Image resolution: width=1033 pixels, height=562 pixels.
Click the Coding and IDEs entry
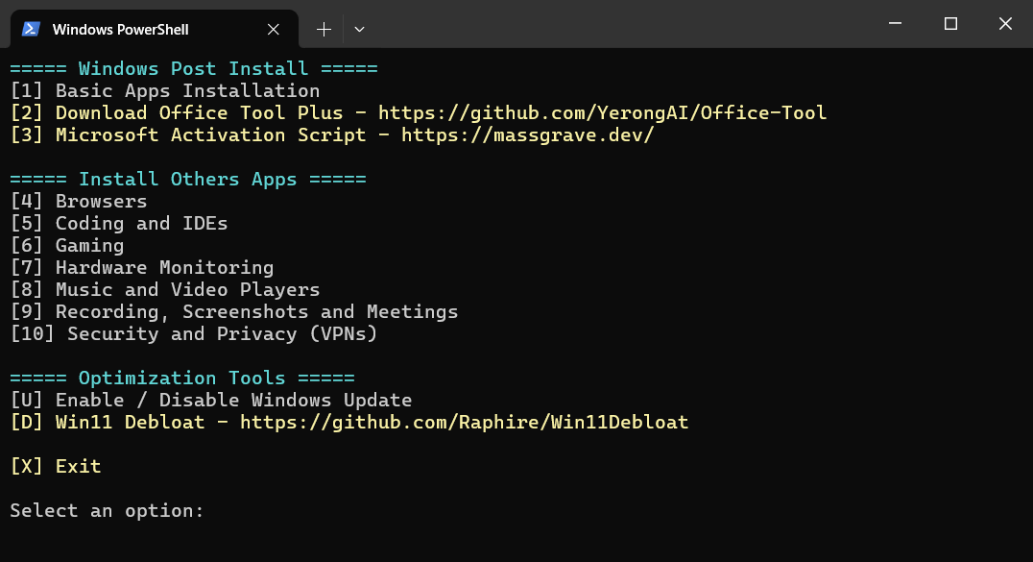coord(119,224)
